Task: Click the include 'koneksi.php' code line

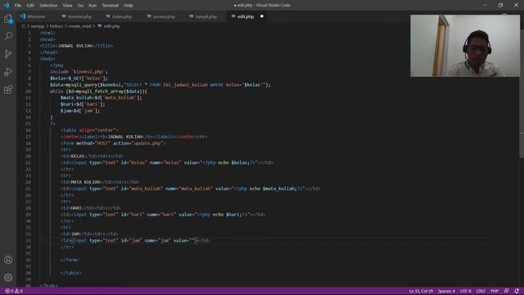Action: click(79, 71)
